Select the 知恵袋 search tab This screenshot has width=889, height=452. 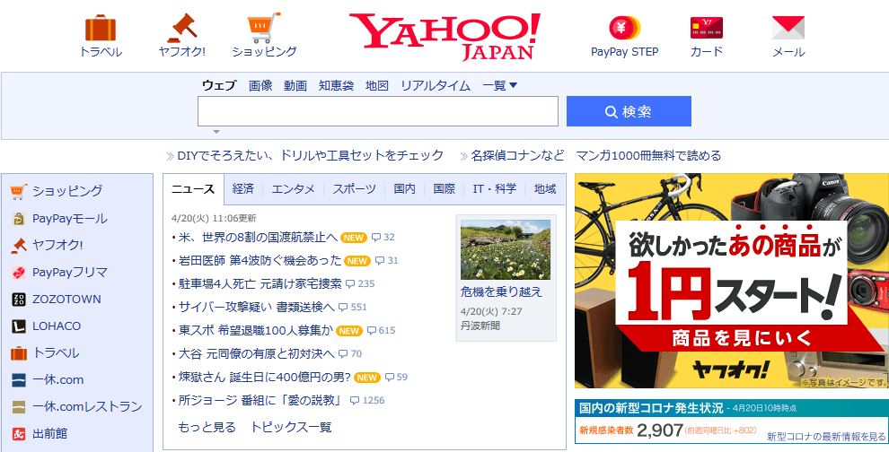pyautogui.click(x=336, y=85)
